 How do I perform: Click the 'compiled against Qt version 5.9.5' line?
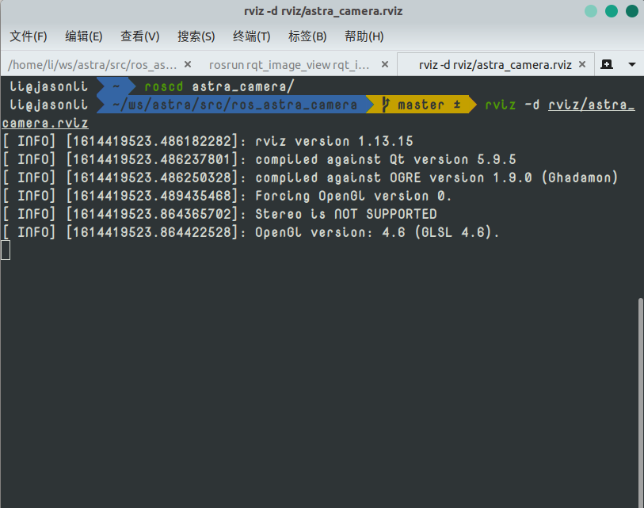[x=386, y=159]
